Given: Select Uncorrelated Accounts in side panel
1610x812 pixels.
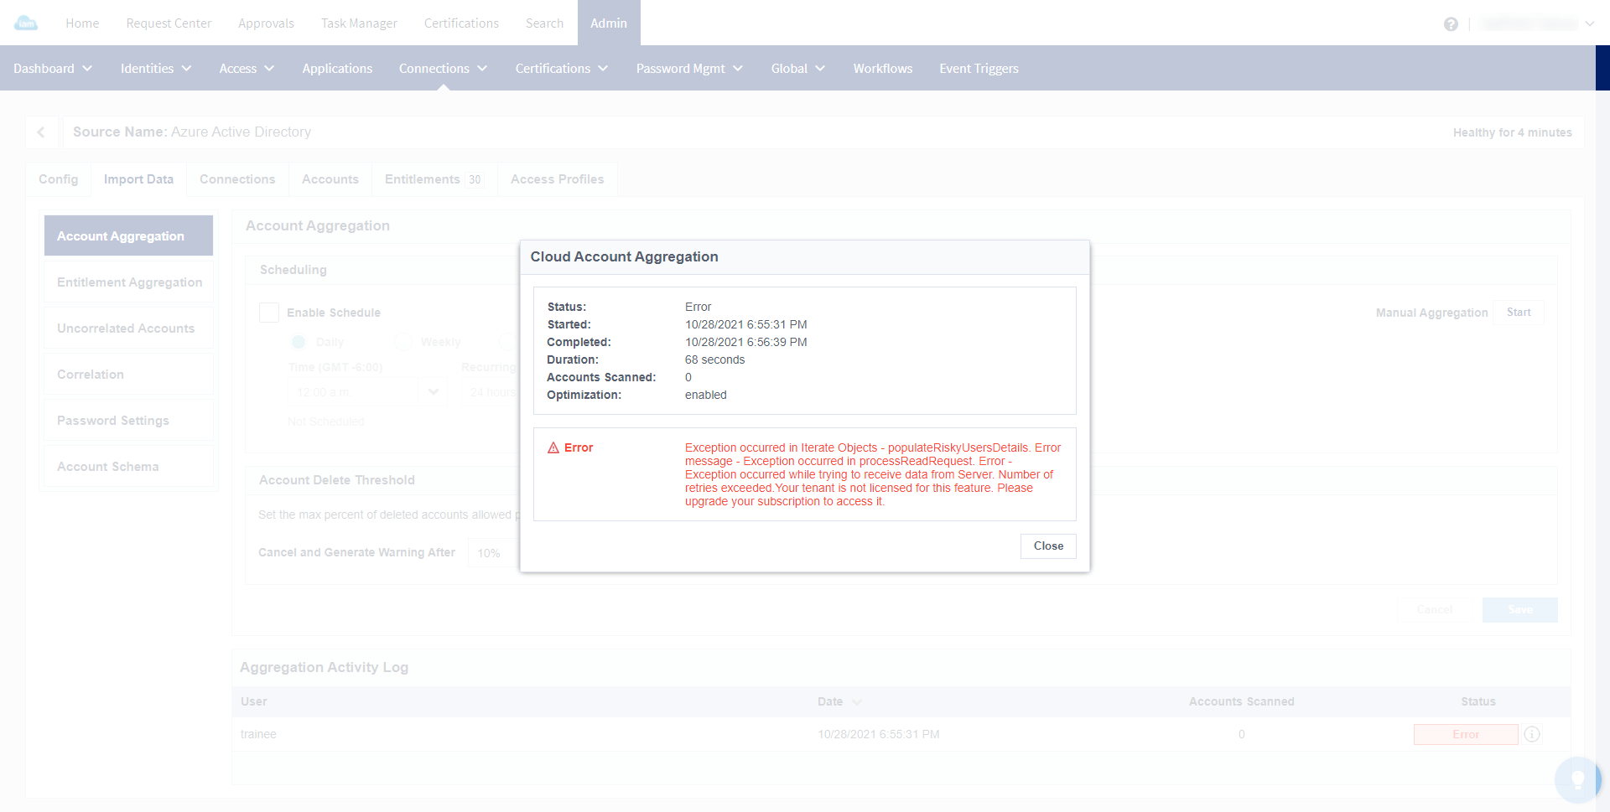Looking at the screenshot, I should (x=128, y=328).
